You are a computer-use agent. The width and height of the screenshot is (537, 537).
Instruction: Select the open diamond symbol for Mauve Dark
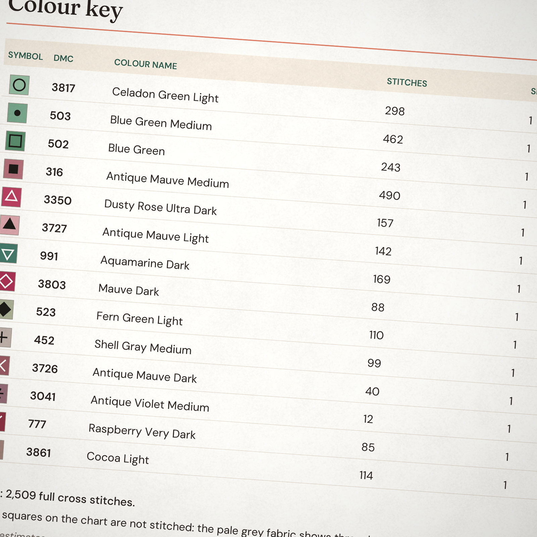7,281
